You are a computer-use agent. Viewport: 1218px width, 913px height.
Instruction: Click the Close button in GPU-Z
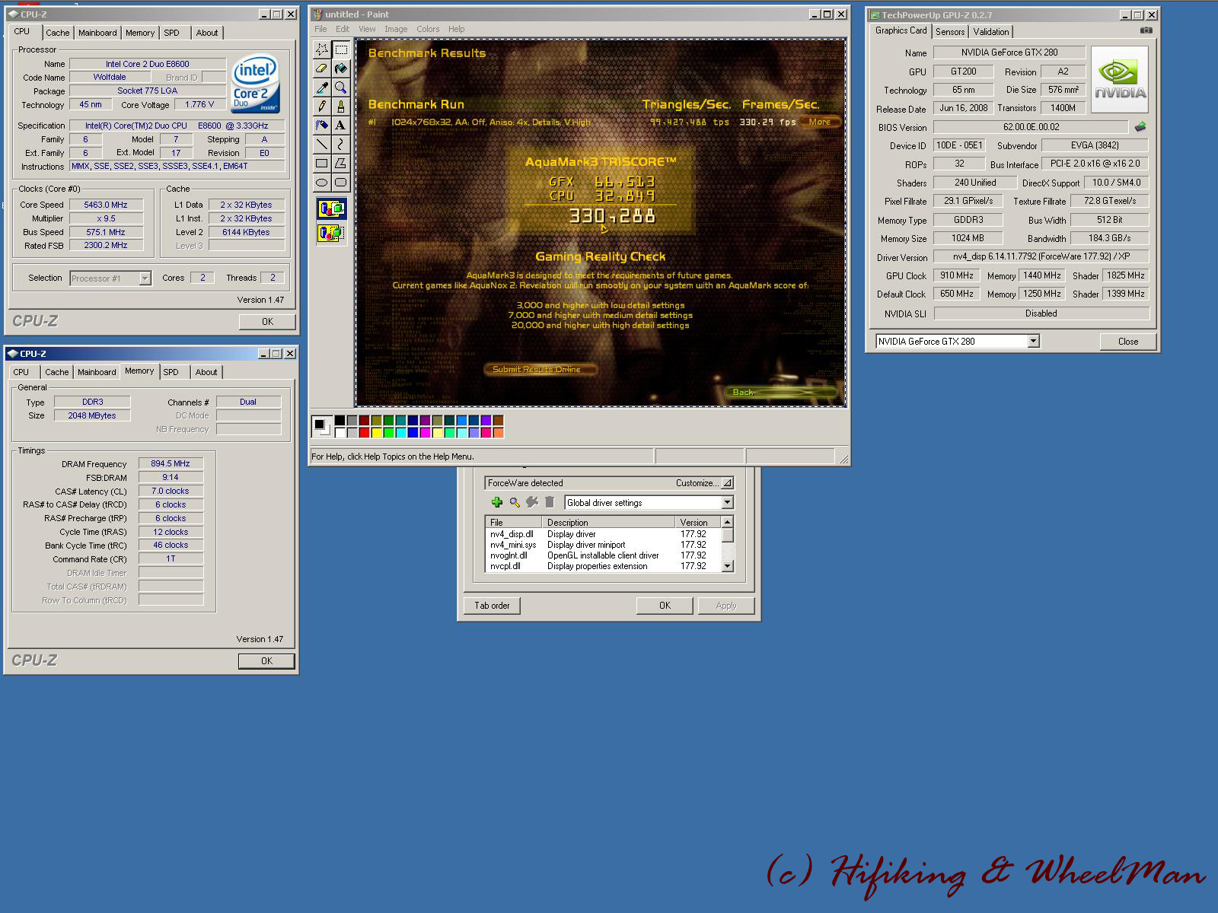(1128, 342)
